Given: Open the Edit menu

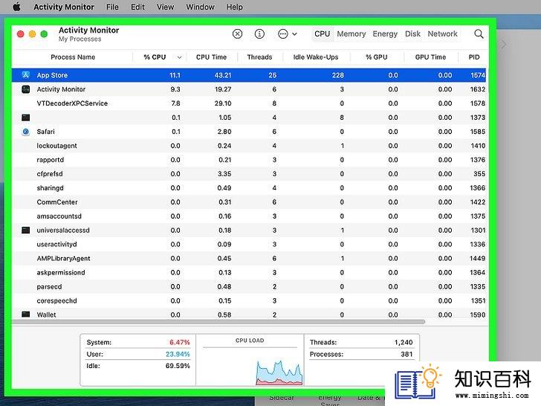Looking at the screenshot, I should [137, 7].
